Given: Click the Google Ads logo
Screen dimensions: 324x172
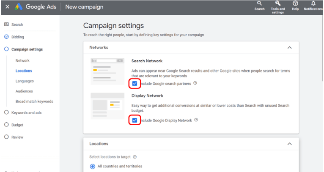Looking at the screenshot, I should [x=19, y=7].
